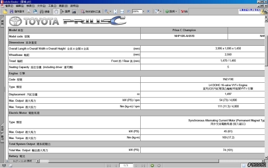Image resolution: width=268 pixels, height=168 pixels.
Task: Open the File menu
Action: [9, 6]
